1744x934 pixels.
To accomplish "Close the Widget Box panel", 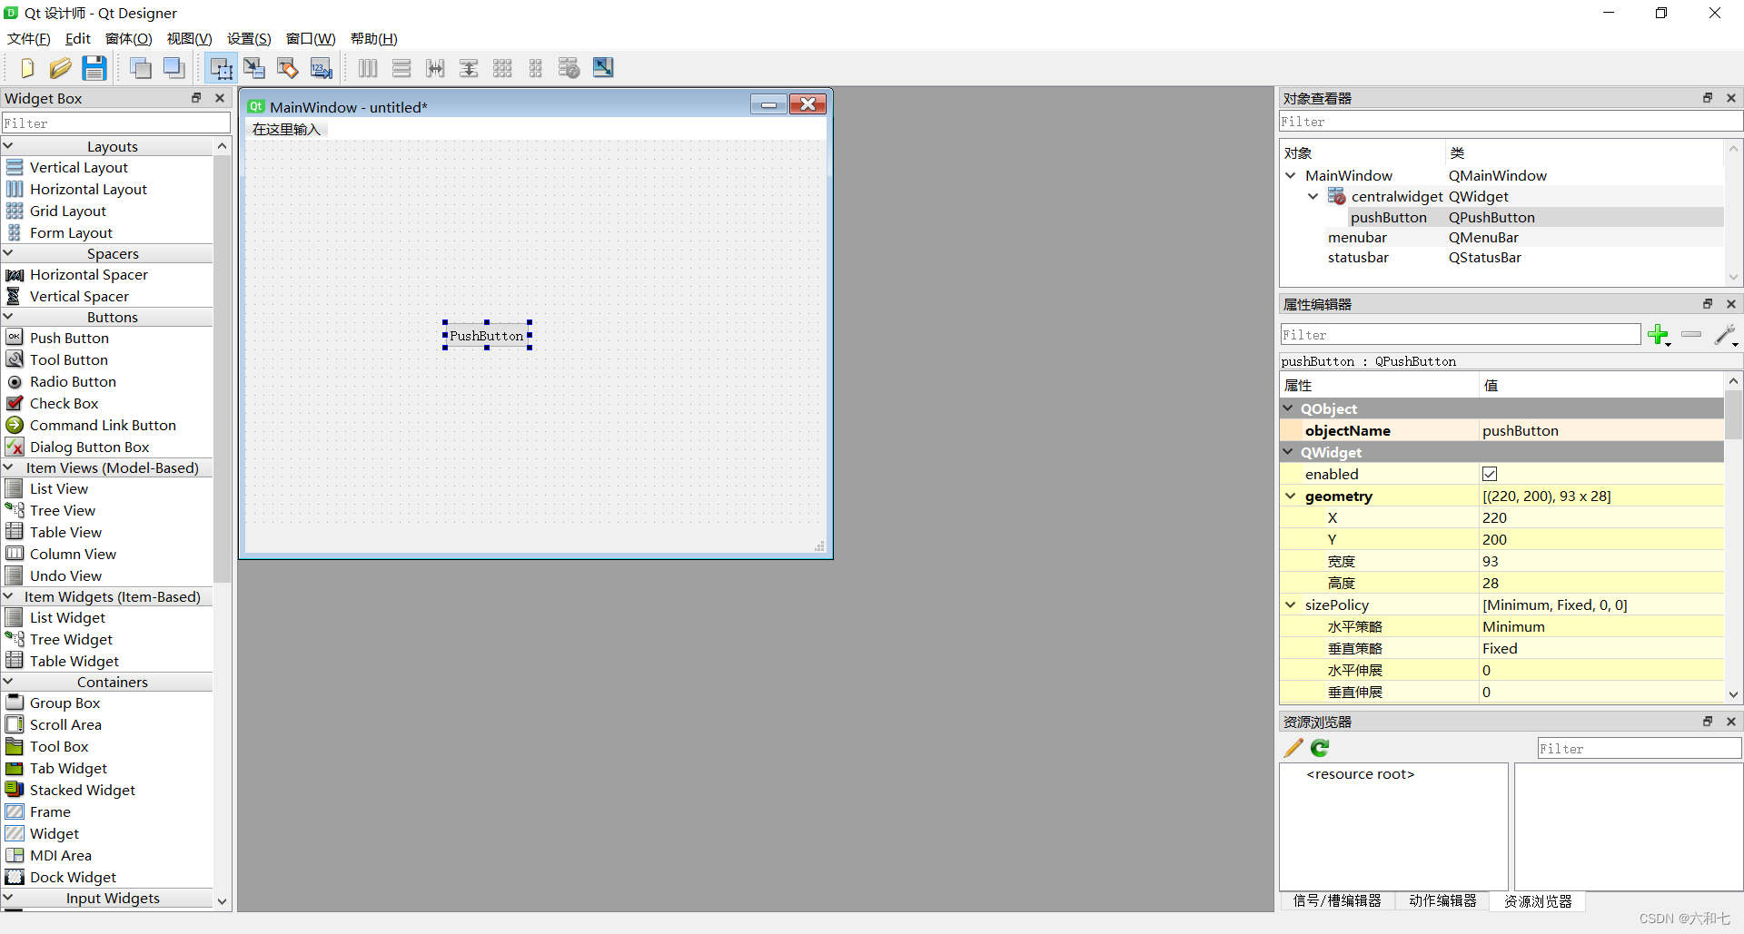I will point(219,98).
